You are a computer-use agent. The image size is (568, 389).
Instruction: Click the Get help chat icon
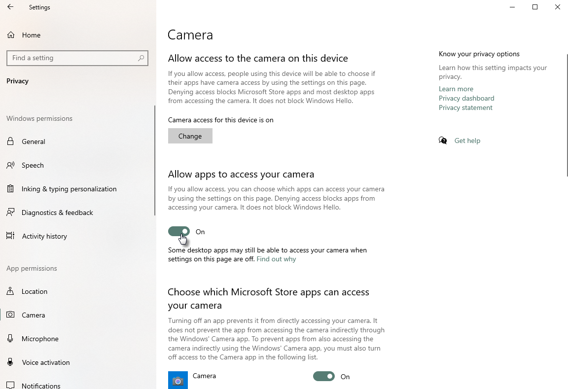[443, 141]
